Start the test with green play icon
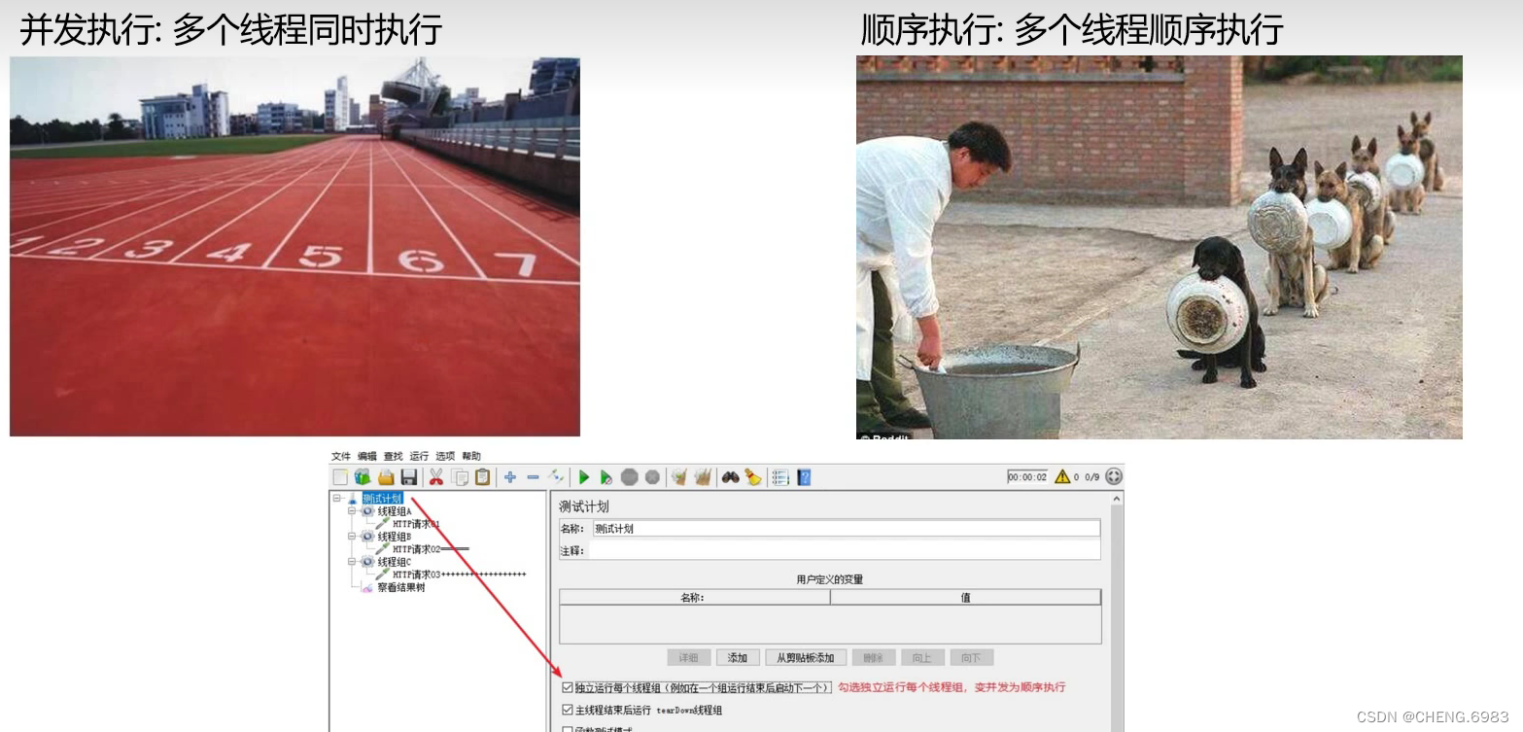 coord(584,477)
